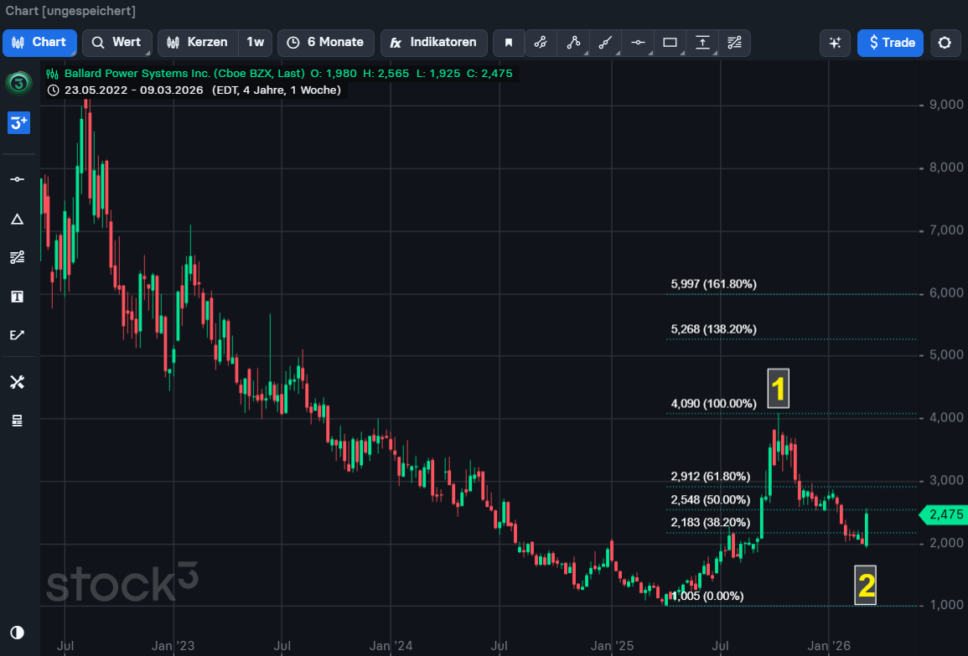This screenshot has height=656, width=968.
Task: Select the text tool in sidebar
Action: point(17,297)
